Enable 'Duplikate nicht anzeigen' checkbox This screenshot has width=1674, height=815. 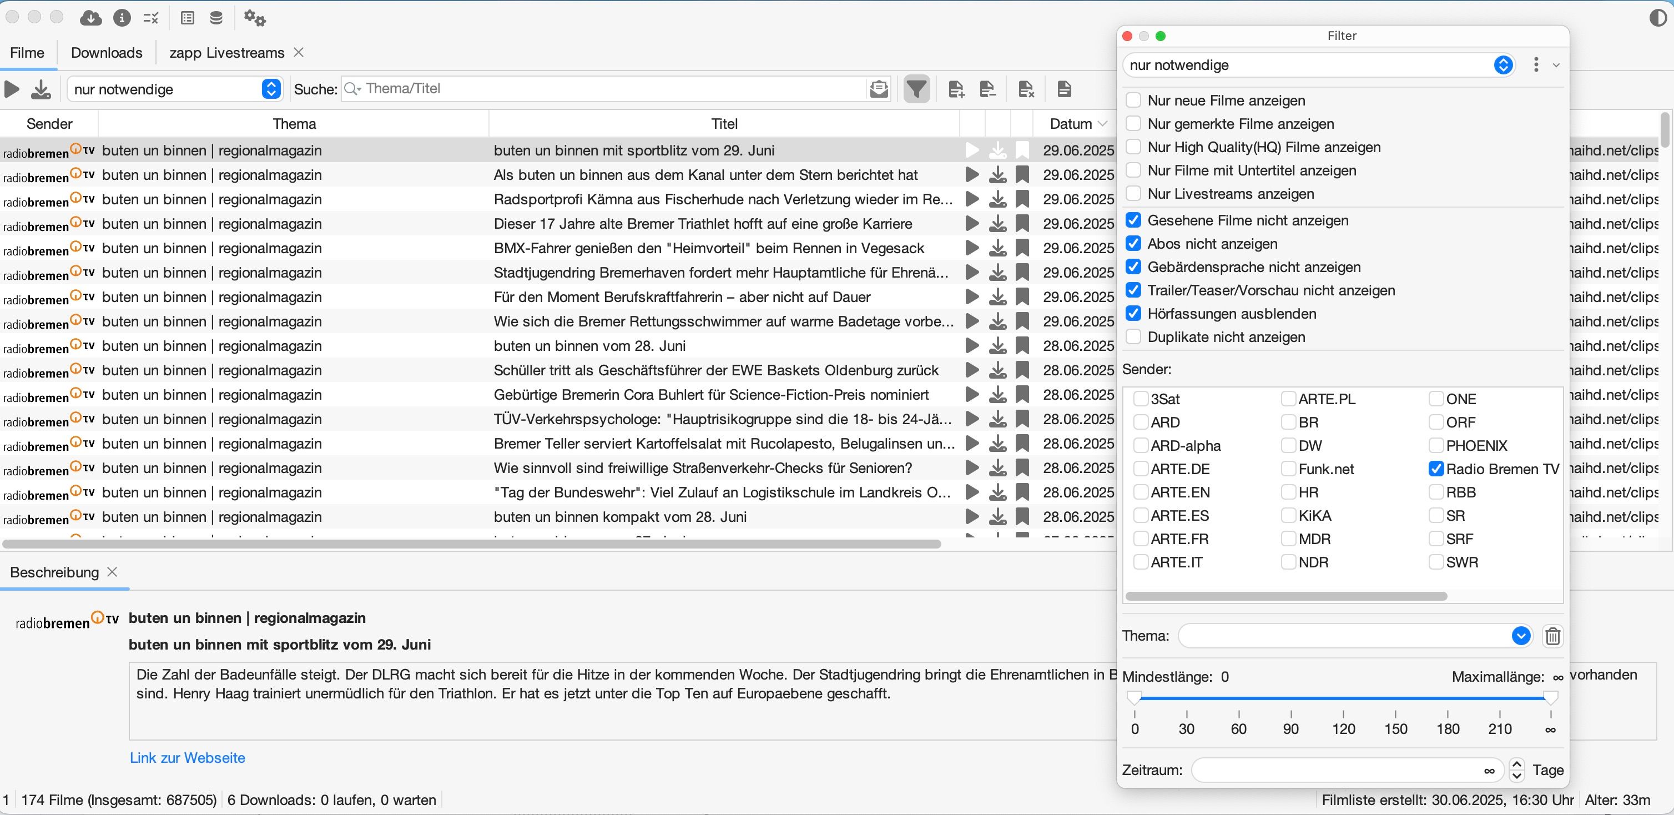(1133, 336)
